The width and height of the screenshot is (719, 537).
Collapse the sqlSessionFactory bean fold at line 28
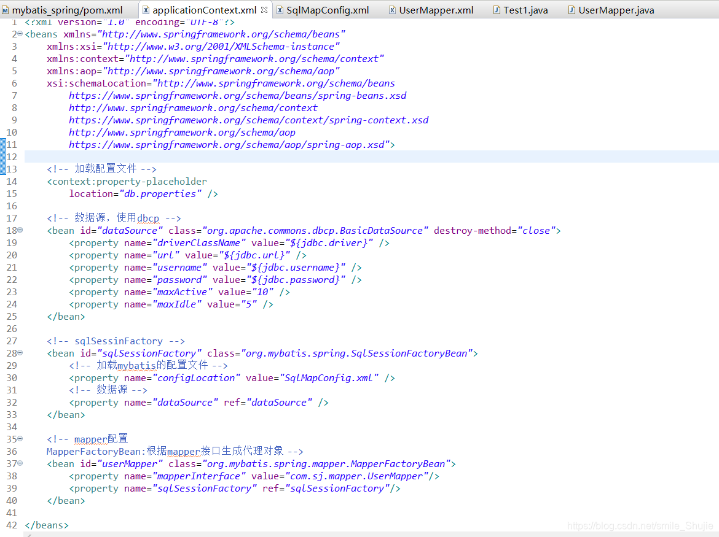tap(20, 352)
